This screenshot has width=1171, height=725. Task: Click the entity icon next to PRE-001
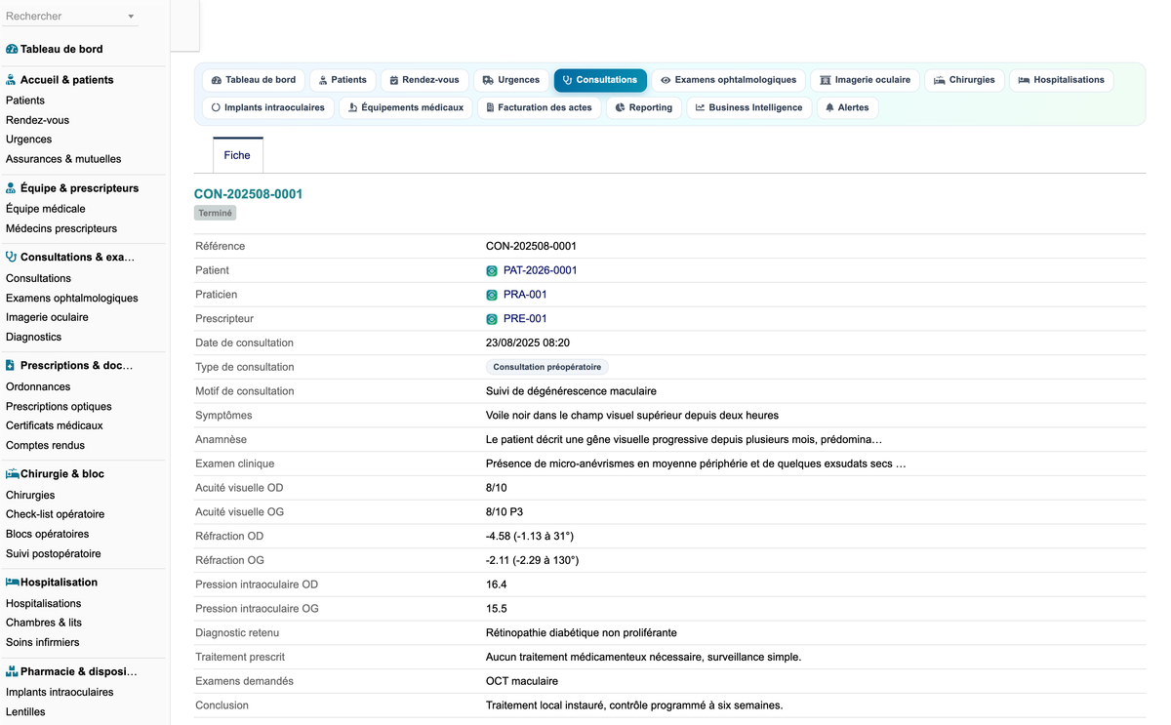(492, 319)
